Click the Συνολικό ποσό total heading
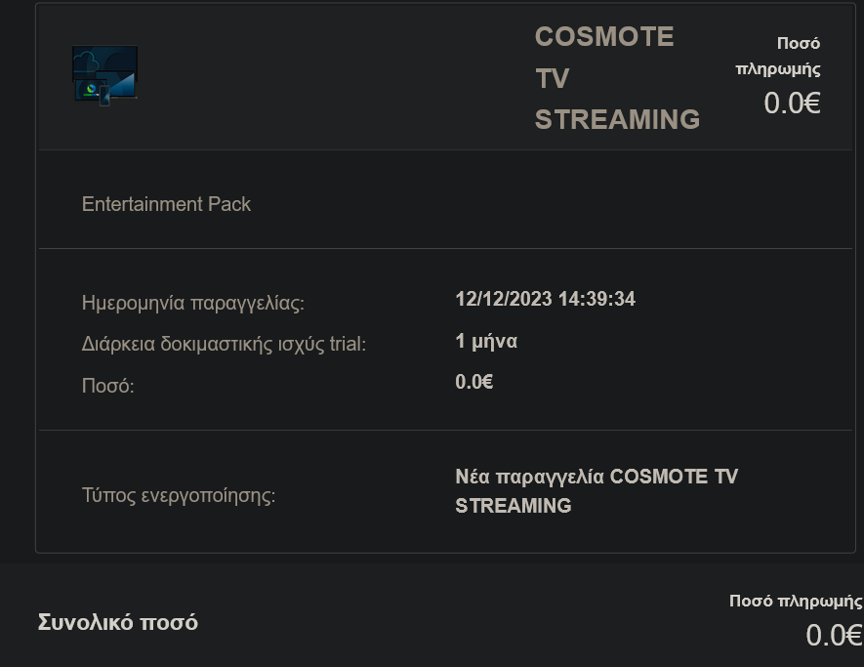The height and width of the screenshot is (667, 864). [117, 622]
